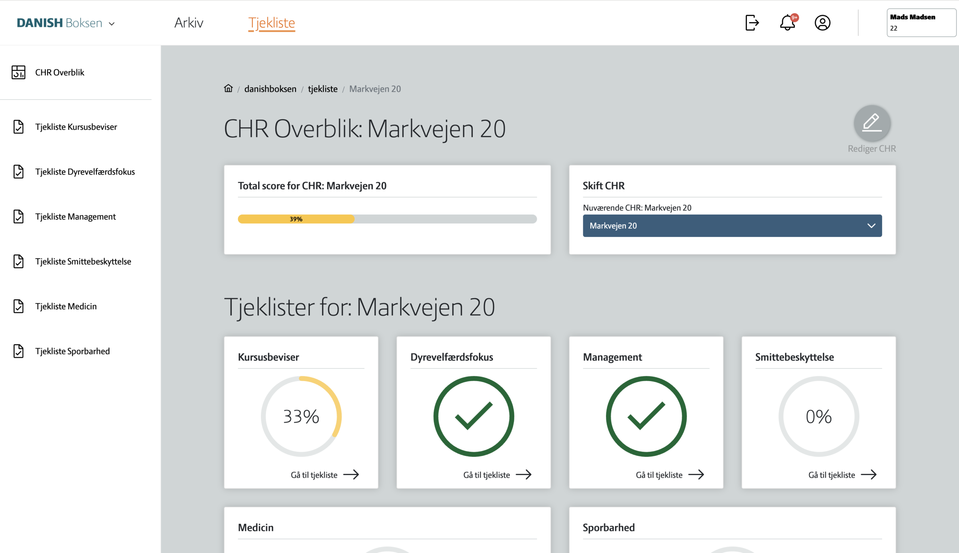This screenshot has width=959, height=553.
Task: Click the arrow icon on Kursusbeviser card
Action: point(351,474)
